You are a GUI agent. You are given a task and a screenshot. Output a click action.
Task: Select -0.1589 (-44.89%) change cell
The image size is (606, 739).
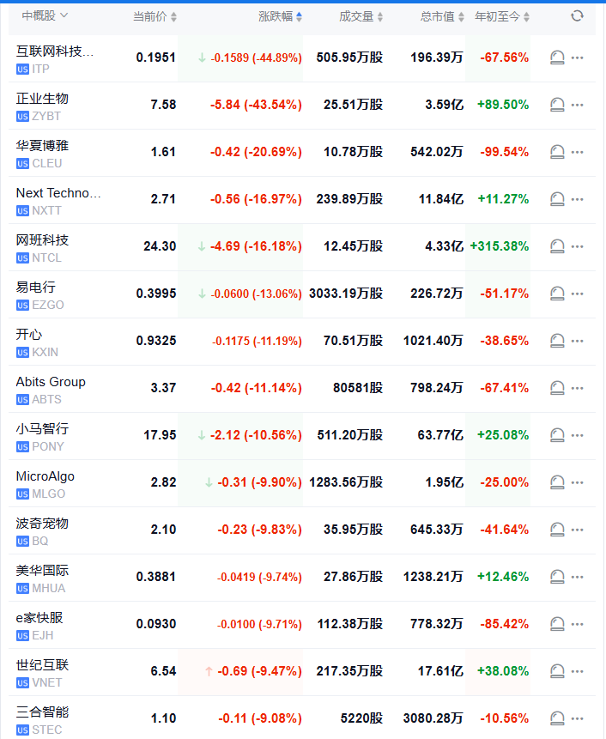pyautogui.click(x=257, y=58)
